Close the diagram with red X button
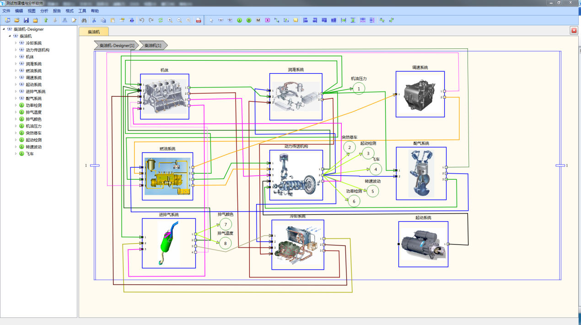581x325 pixels. coord(574,30)
